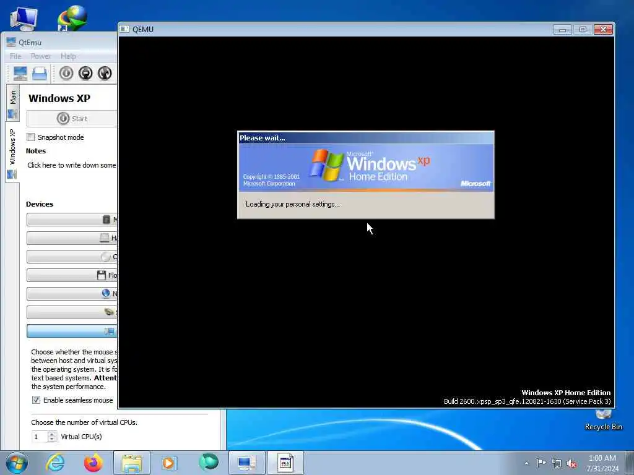634x475 pixels.
Task: Click the green round app icon in the taskbar
Action: (209, 462)
